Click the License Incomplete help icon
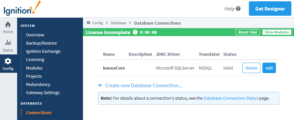 tap(135, 32)
